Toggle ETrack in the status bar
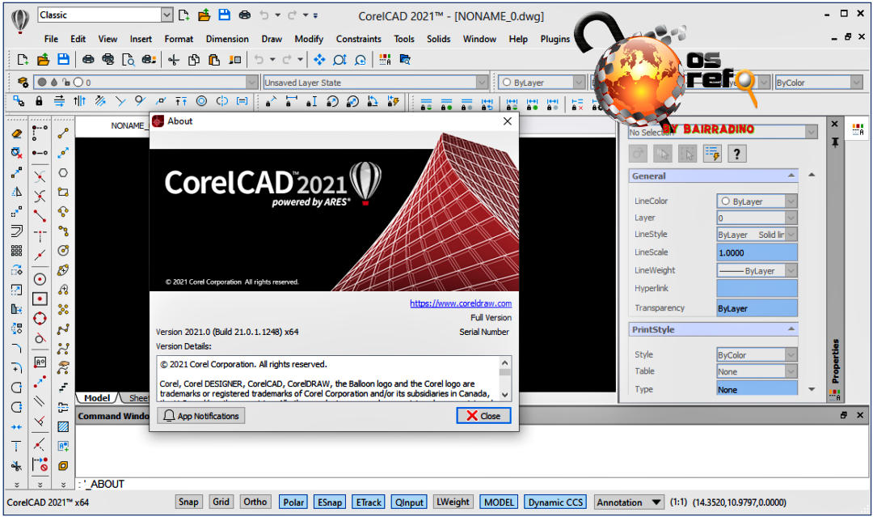Image resolution: width=873 pixels, height=517 pixels. [369, 502]
